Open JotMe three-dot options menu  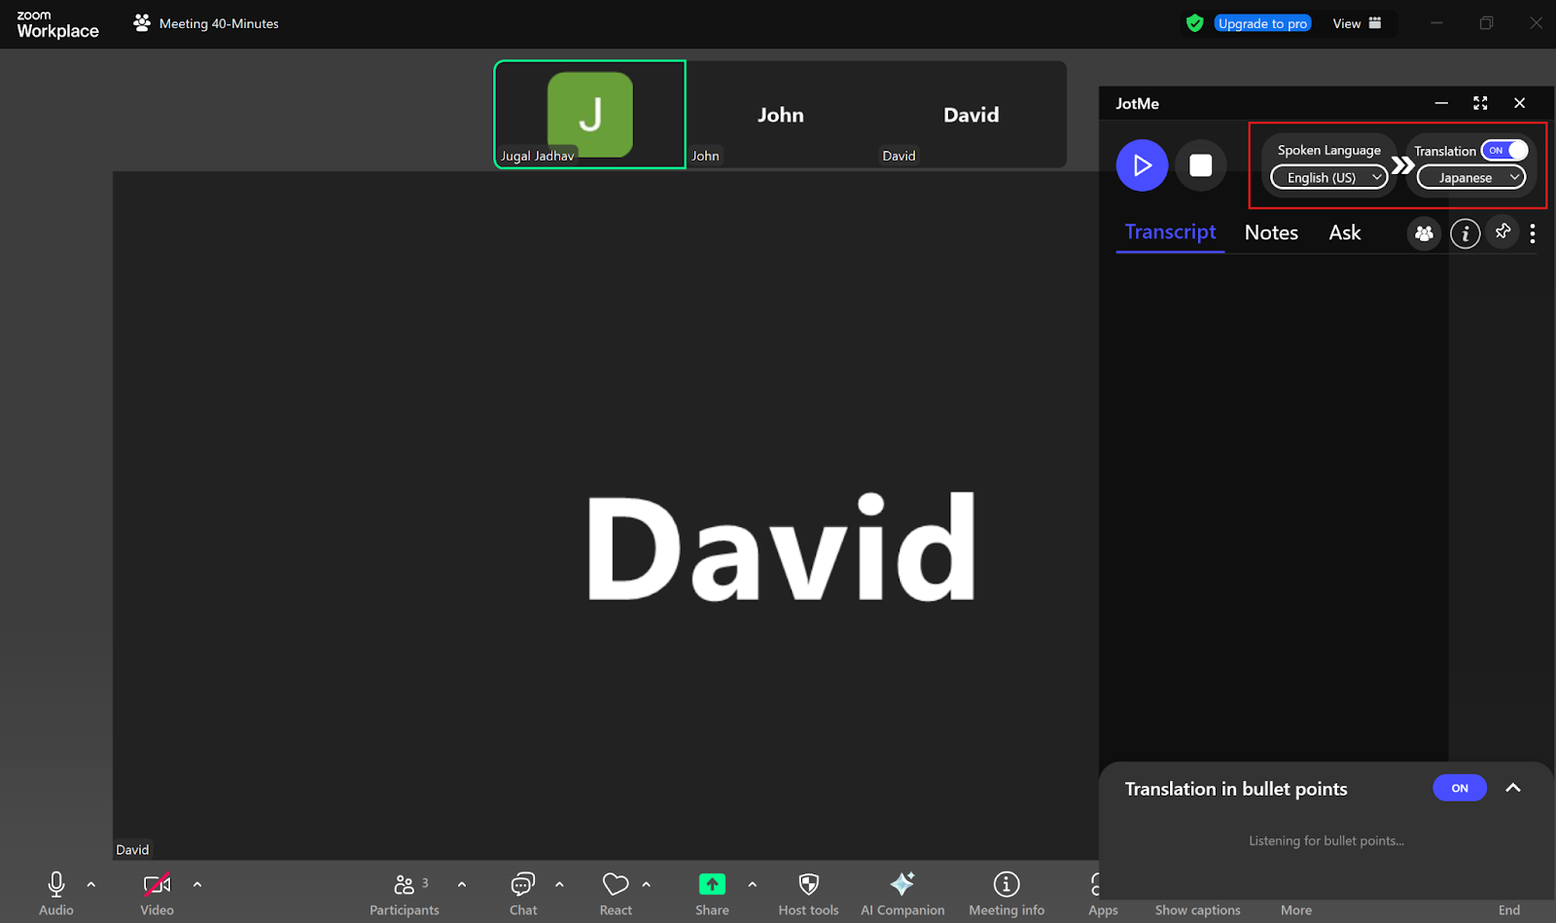pos(1533,233)
